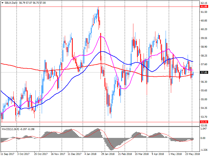Click the -1.326 value on MACD scale
This screenshot has width=210, height=157.
point(204,150)
